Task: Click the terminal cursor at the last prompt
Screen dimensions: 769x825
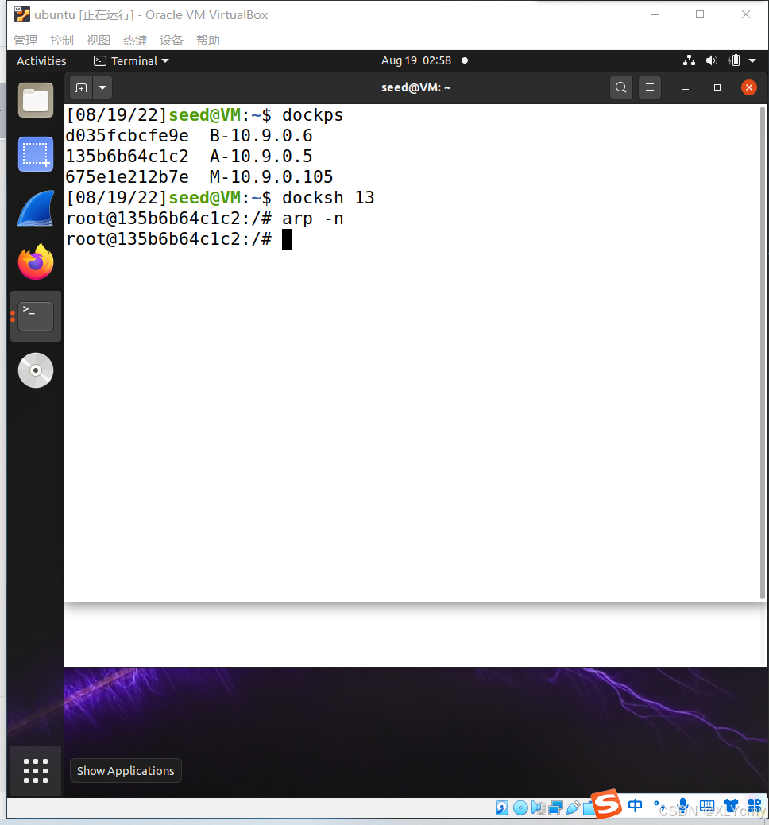Action: click(x=288, y=239)
